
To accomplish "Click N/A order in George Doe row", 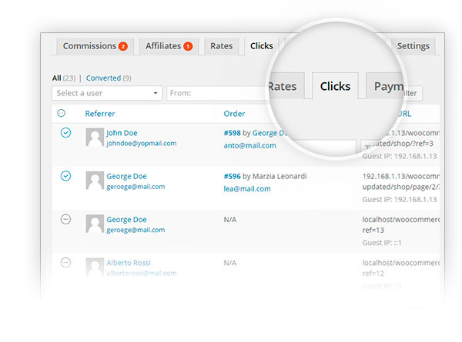I will click(x=229, y=219).
